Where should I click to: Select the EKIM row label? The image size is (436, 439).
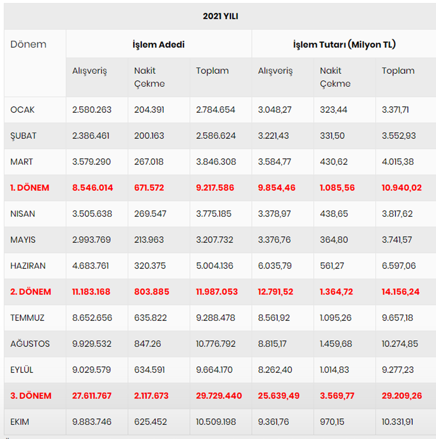click(x=20, y=422)
